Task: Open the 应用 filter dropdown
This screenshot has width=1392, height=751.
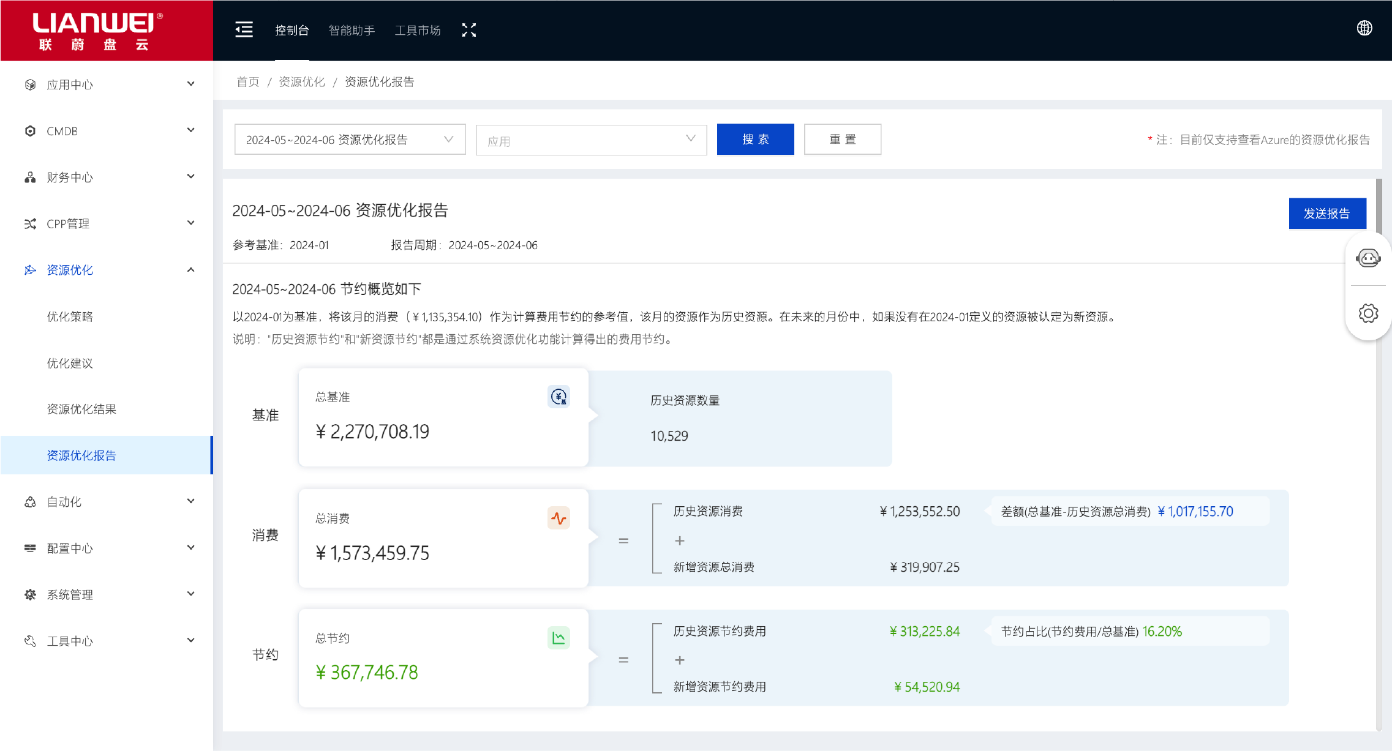Action: pyautogui.click(x=592, y=140)
